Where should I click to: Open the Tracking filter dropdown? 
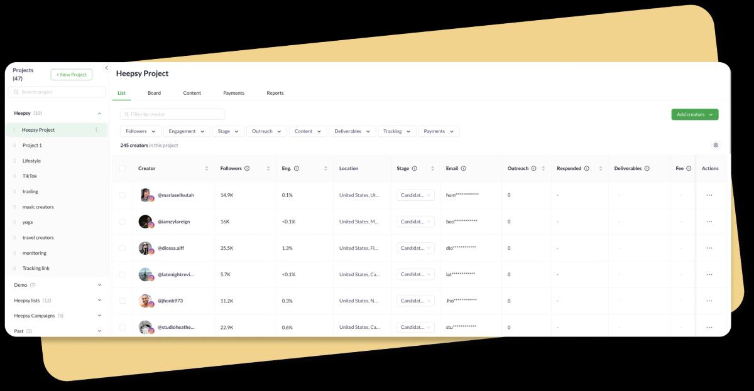pos(397,131)
